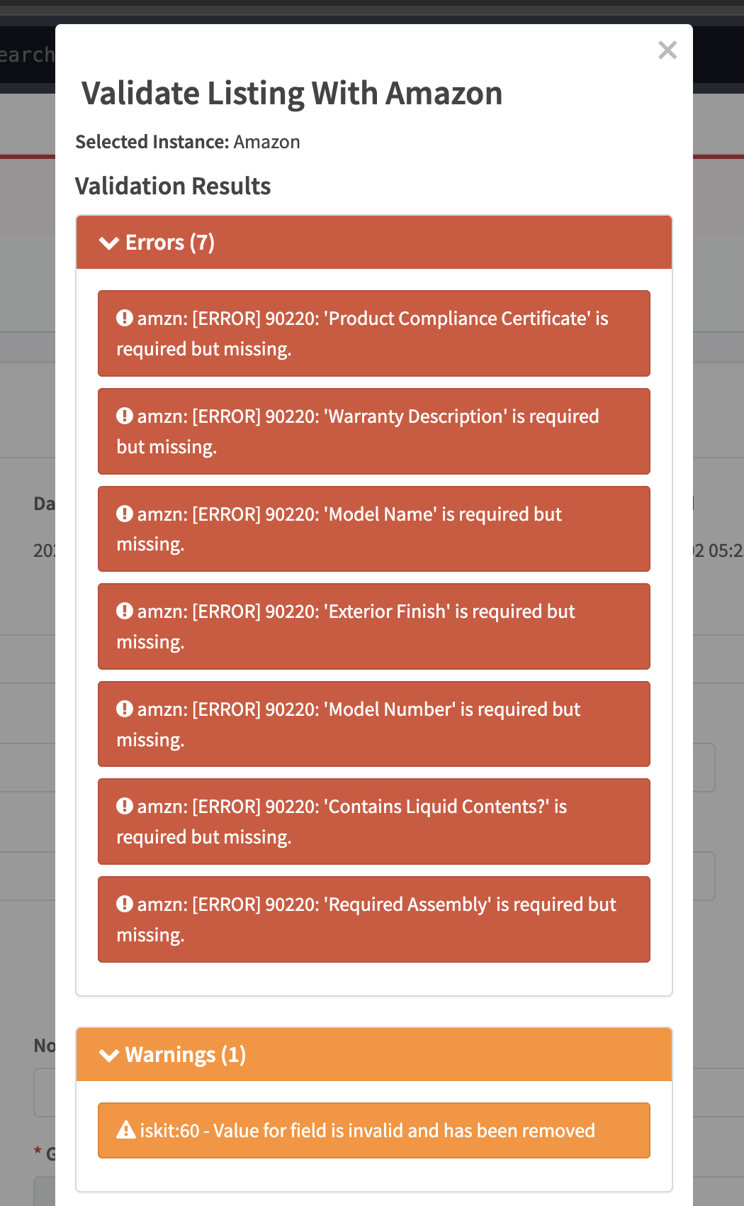Click exclamation icon beside Model Name error
Image resolution: width=744 pixels, height=1206 pixels.
coord(125,514)
